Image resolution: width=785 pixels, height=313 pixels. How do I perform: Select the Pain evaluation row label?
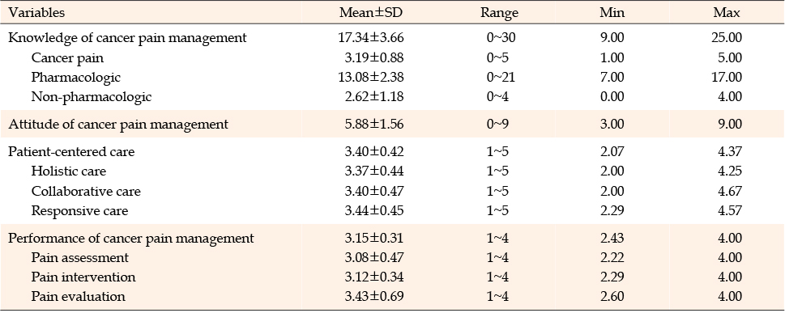[78, 297]
